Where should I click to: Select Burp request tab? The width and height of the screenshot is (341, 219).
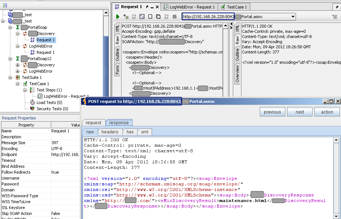(x=93, y=122)
